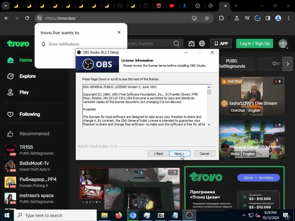The width and height of the screenshot is (295, 221).
Task: Click Log In / Sign Up
Action: [x=255, y=44]
